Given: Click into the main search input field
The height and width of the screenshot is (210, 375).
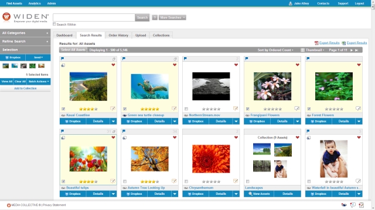Looking at the screenshot, I should tap(94, 17).
